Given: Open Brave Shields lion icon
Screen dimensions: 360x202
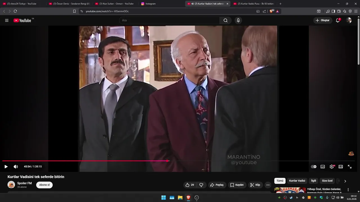Looking at the screenshot, I should coord(271,11).
